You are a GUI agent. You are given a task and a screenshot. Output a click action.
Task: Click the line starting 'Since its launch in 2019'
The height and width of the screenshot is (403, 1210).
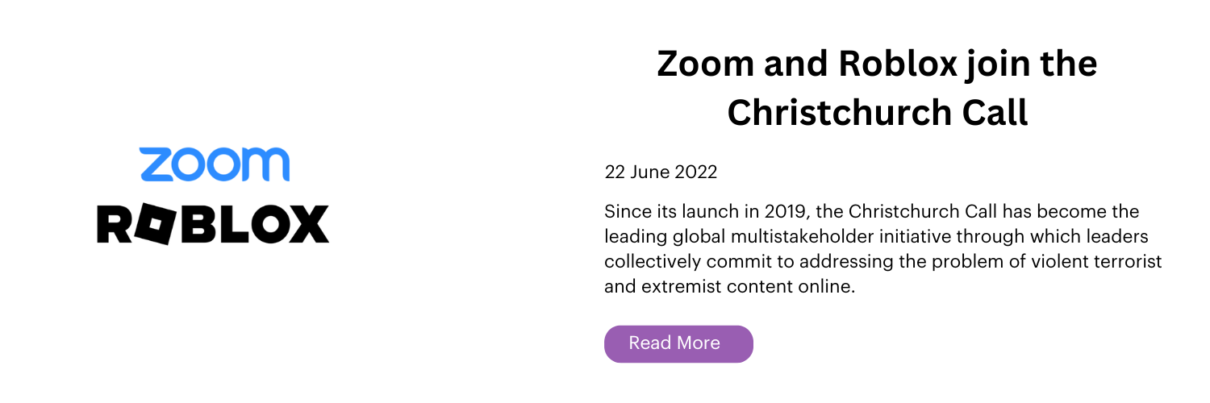click(x=871, y=212)
